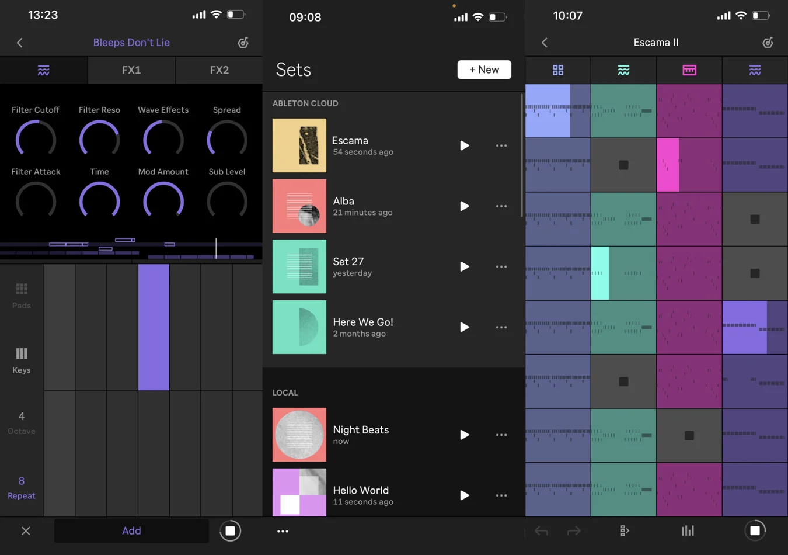
Task: Tap the grid view icon in Escama II
Action: 557,70
